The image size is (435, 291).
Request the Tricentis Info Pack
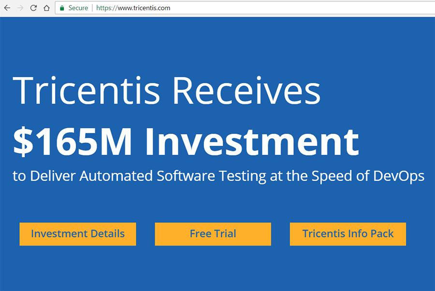348,234
